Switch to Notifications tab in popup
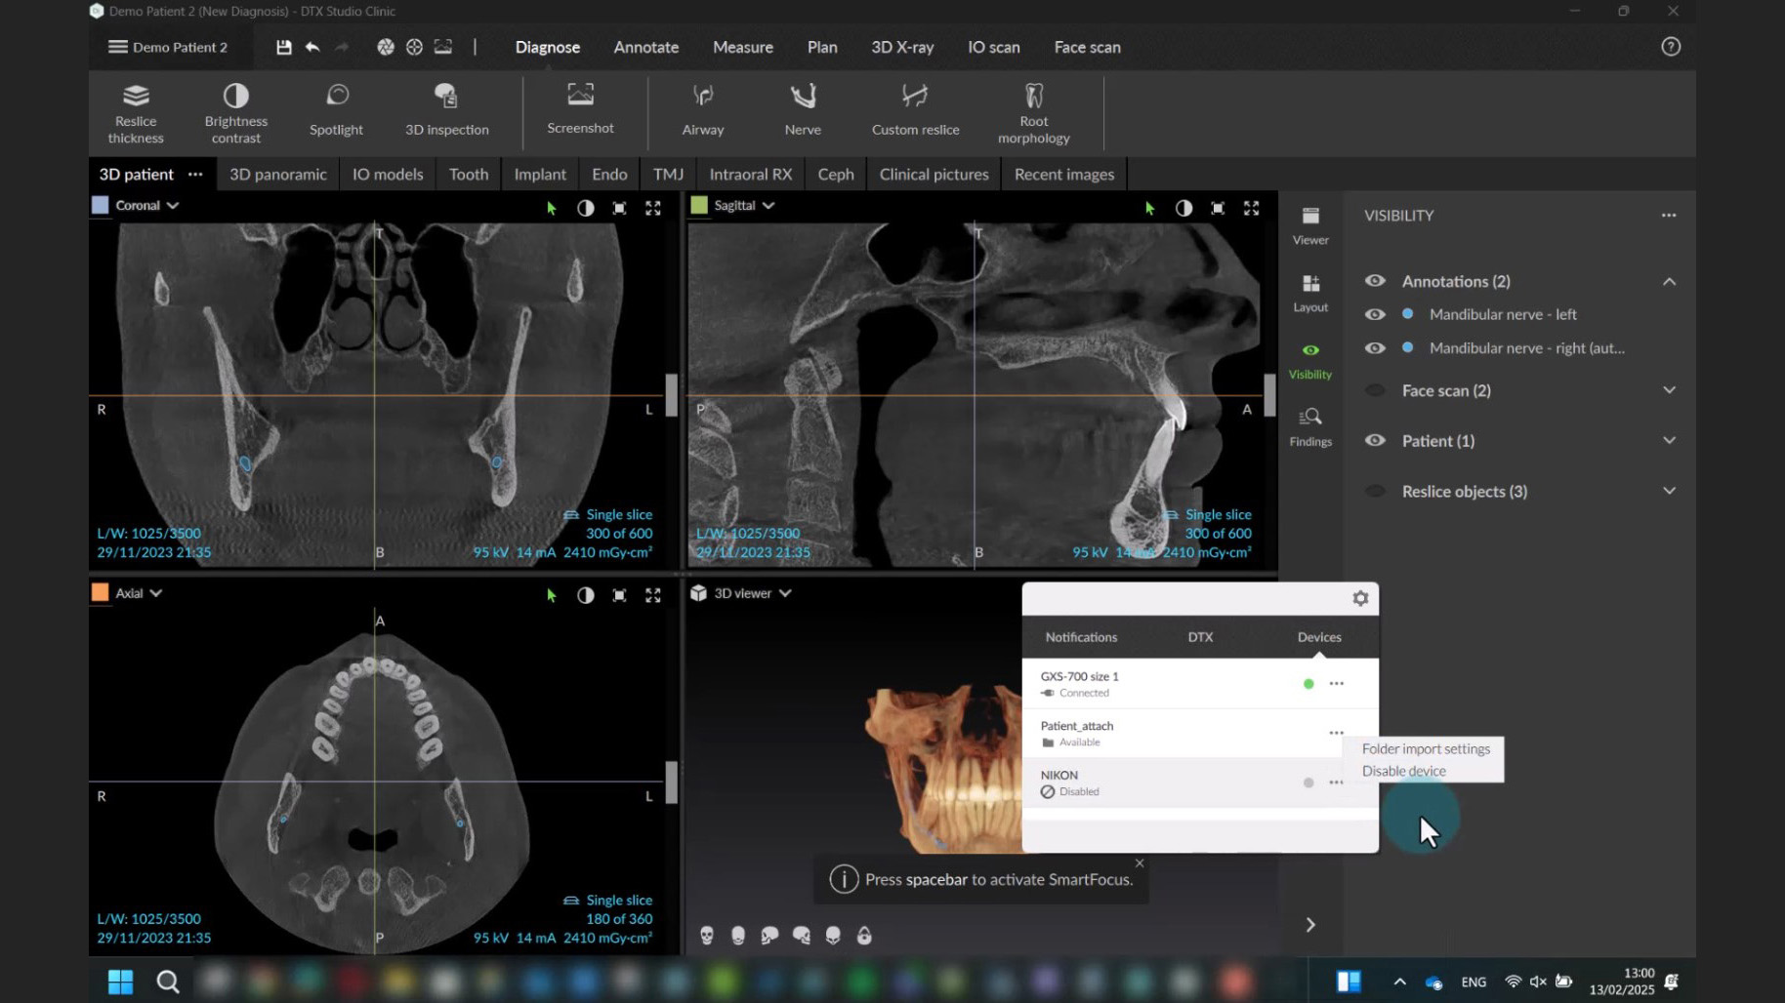1785x1003 pixels. [1081, 637]
